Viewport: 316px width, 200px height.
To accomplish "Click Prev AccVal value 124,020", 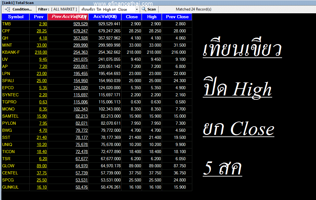I will (x=81, y=88).
